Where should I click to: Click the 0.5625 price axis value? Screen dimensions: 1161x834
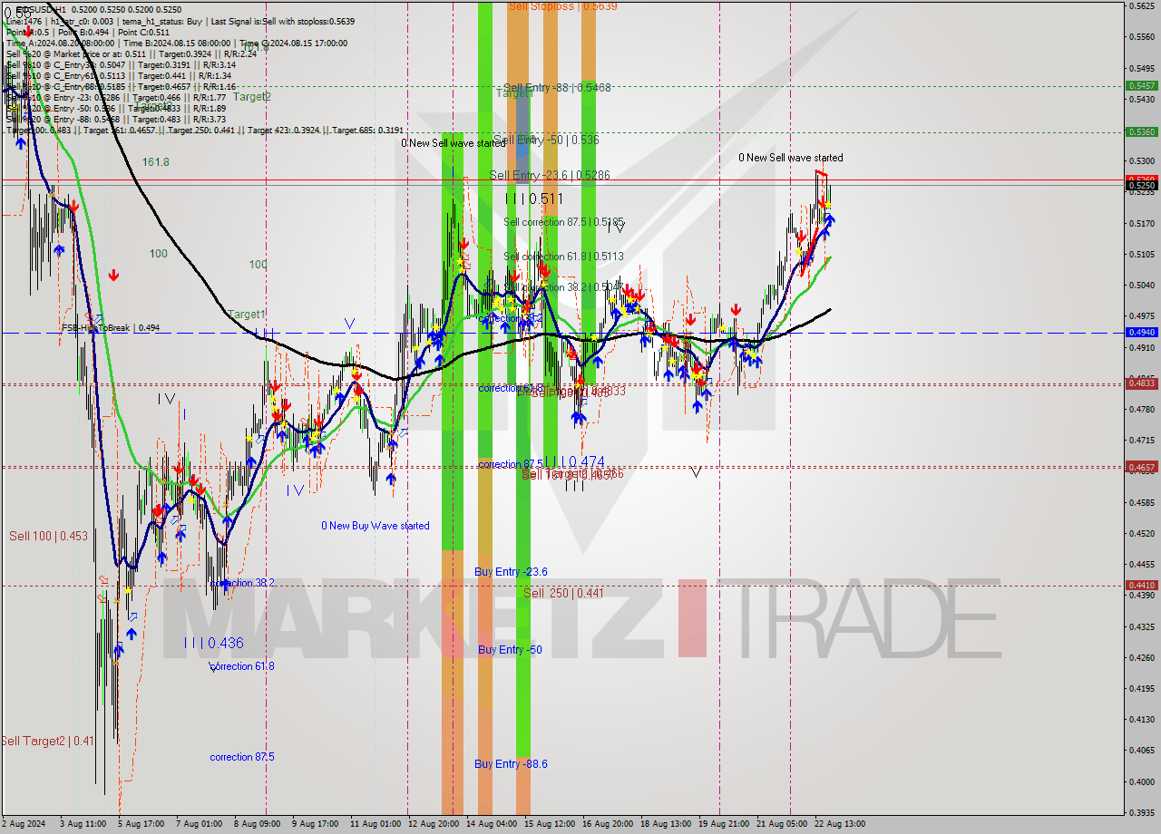[x=1141, y=5]
